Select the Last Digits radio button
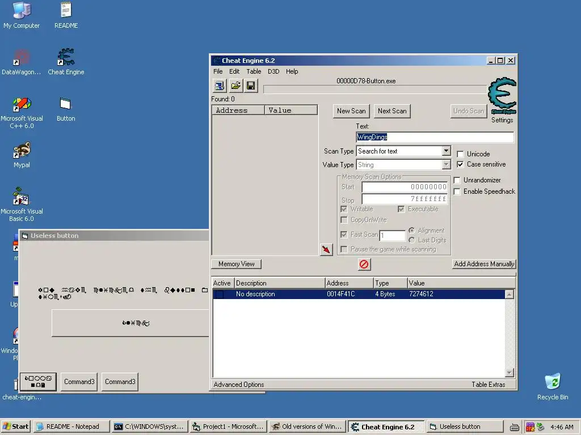Screen dimensions: 581x435 [412, 240]
